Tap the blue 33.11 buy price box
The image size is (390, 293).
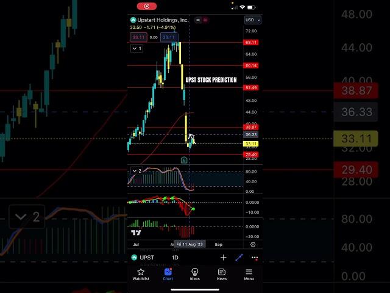pos(169,37)
